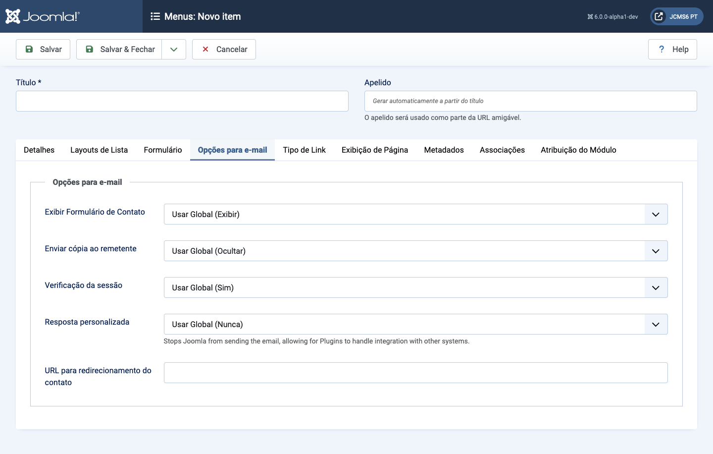Open the Verificação da sessão dropdown
This screenshot has height=454, width=713.
point(416,287)
